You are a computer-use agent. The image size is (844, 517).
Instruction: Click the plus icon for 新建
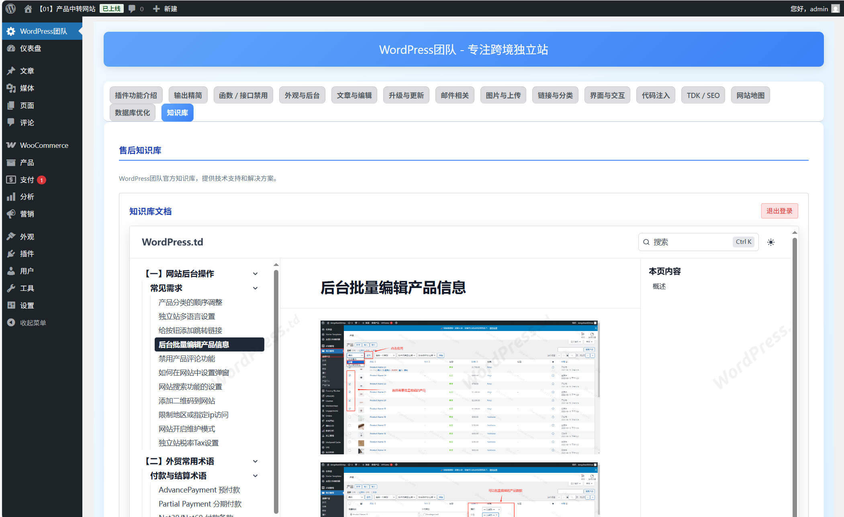(156, 8)
